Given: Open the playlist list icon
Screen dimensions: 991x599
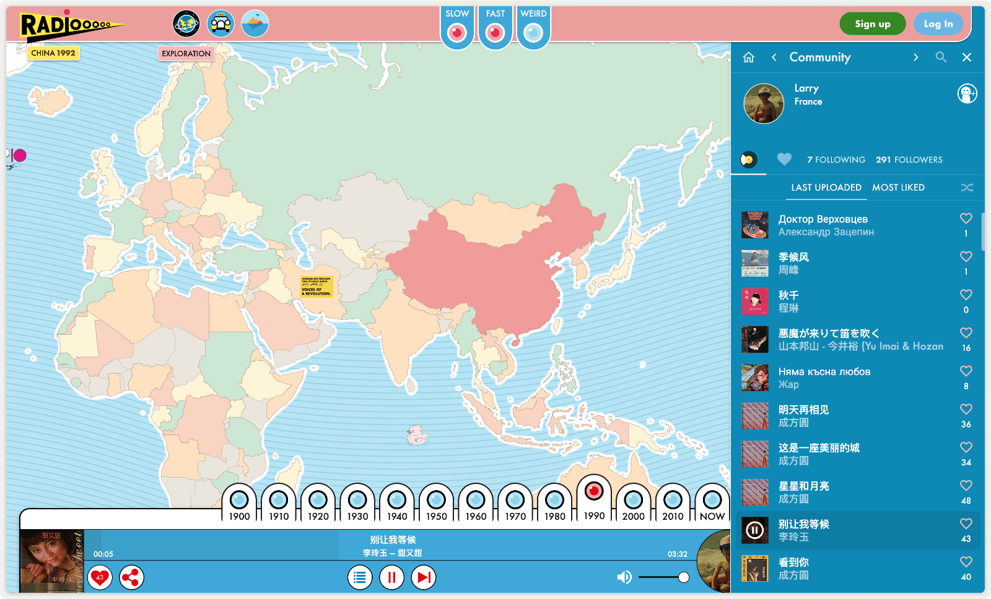Looking at the screenshot, I should click(x=360, y=577).
